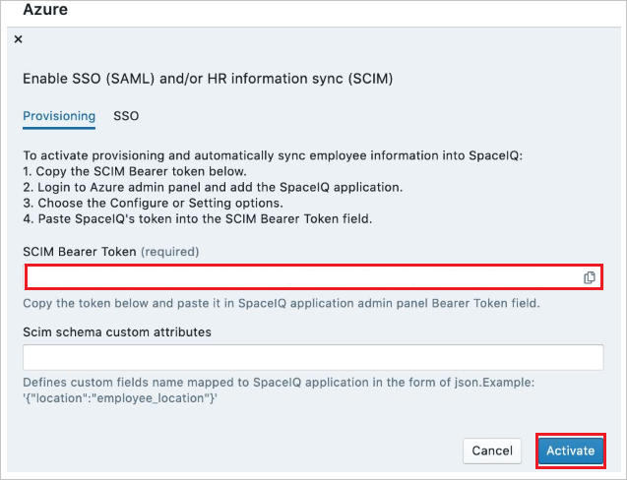The height and width of the screenshot is (480, 627).
Task: Cancel the provisioning setup
Action: coord(492,450)
